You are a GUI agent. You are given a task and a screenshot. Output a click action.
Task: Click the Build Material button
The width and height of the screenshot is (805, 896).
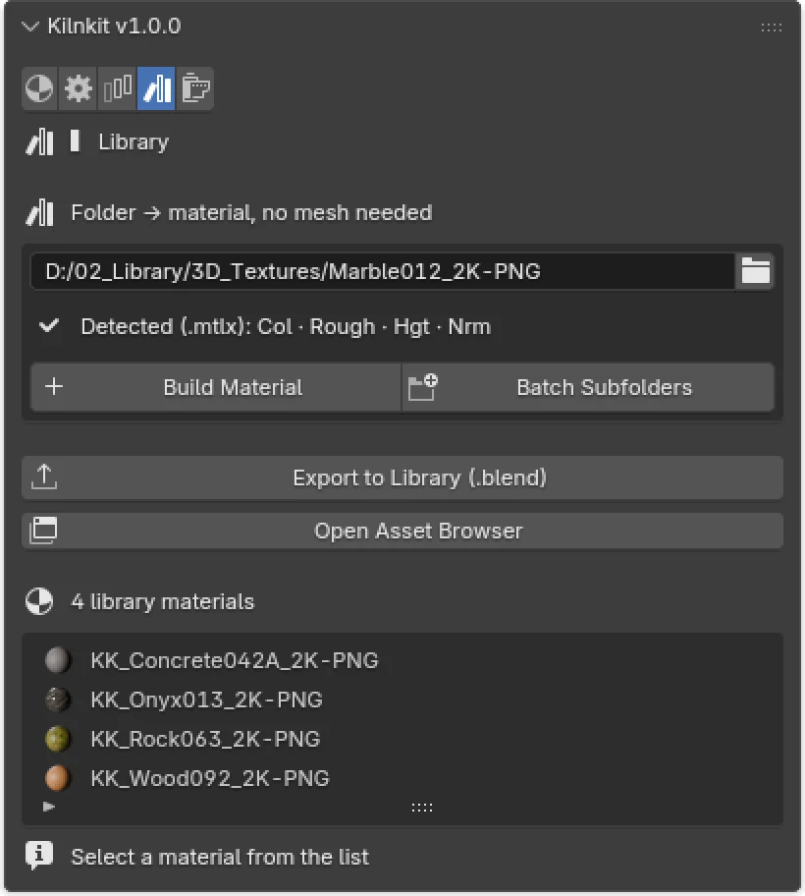coord(216,387)
